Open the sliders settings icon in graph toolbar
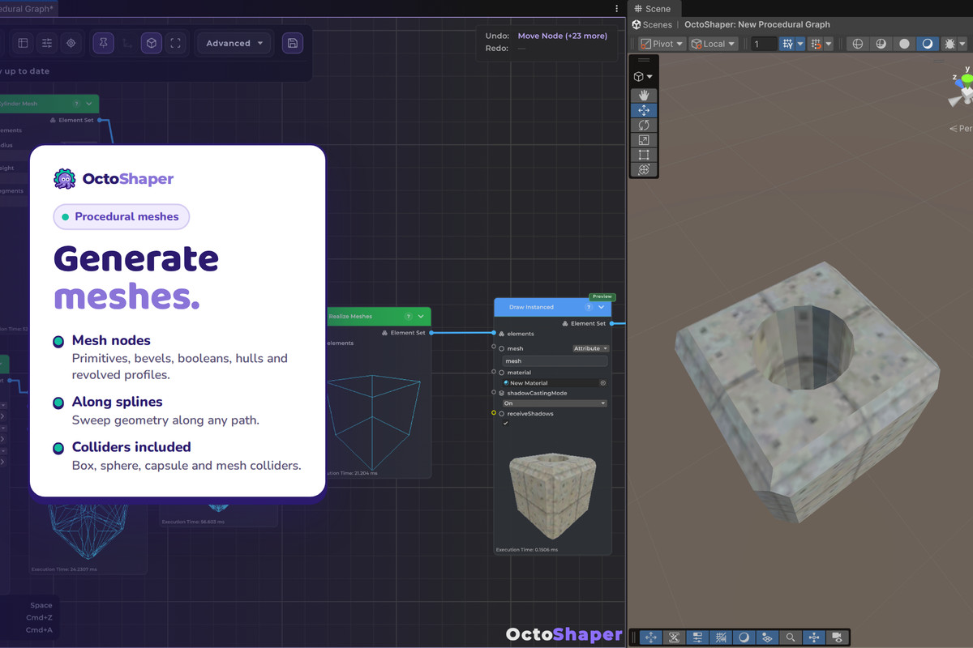 coord(47,43)
